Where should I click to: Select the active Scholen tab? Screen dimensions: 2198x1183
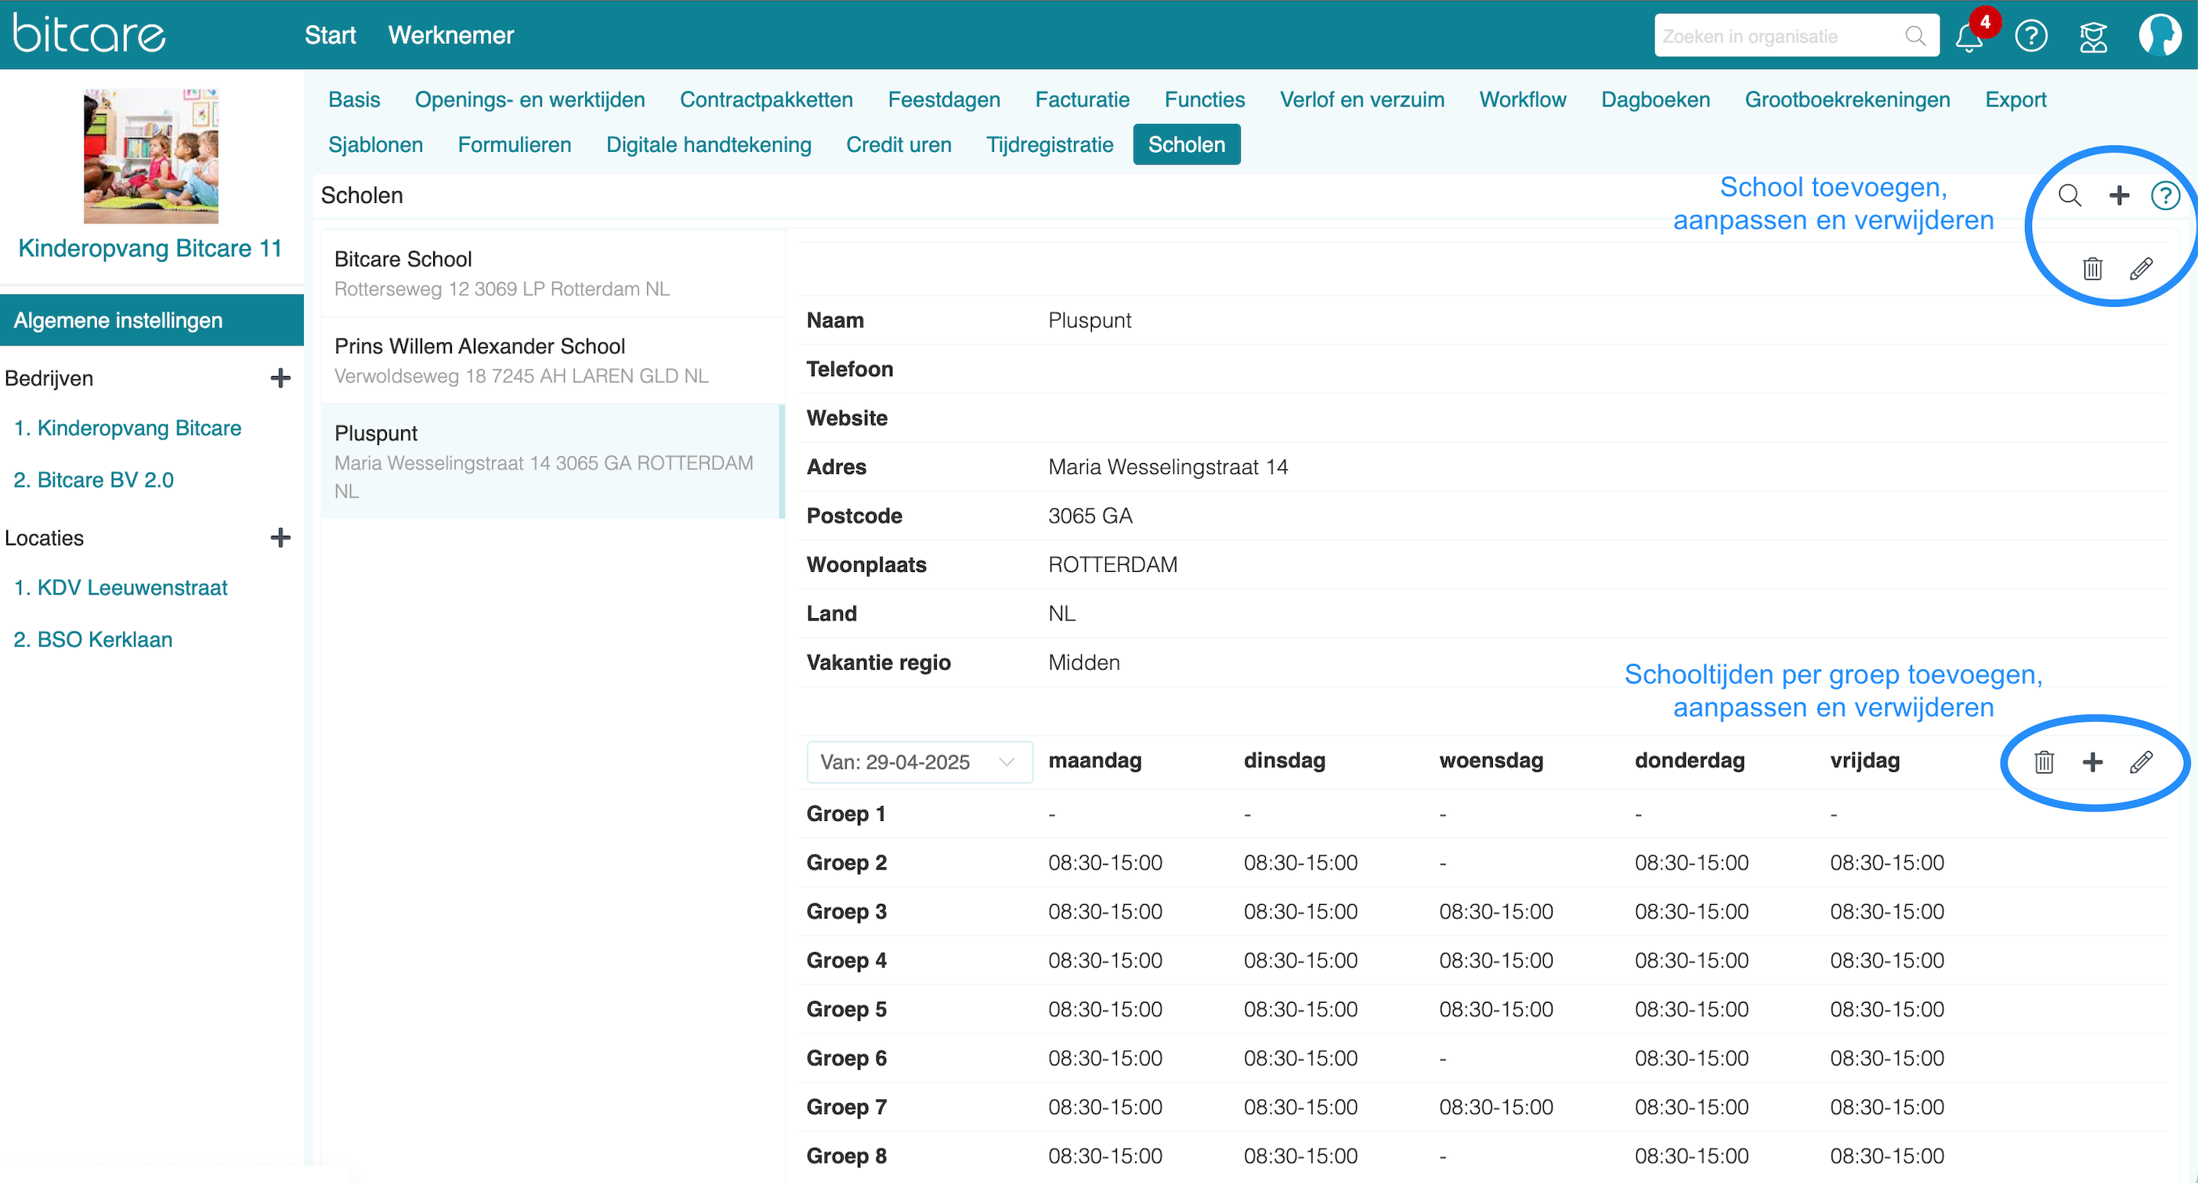[x=1187, y=144]
